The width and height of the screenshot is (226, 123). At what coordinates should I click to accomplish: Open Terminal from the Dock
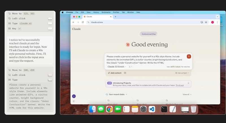[x=164, y=109]
